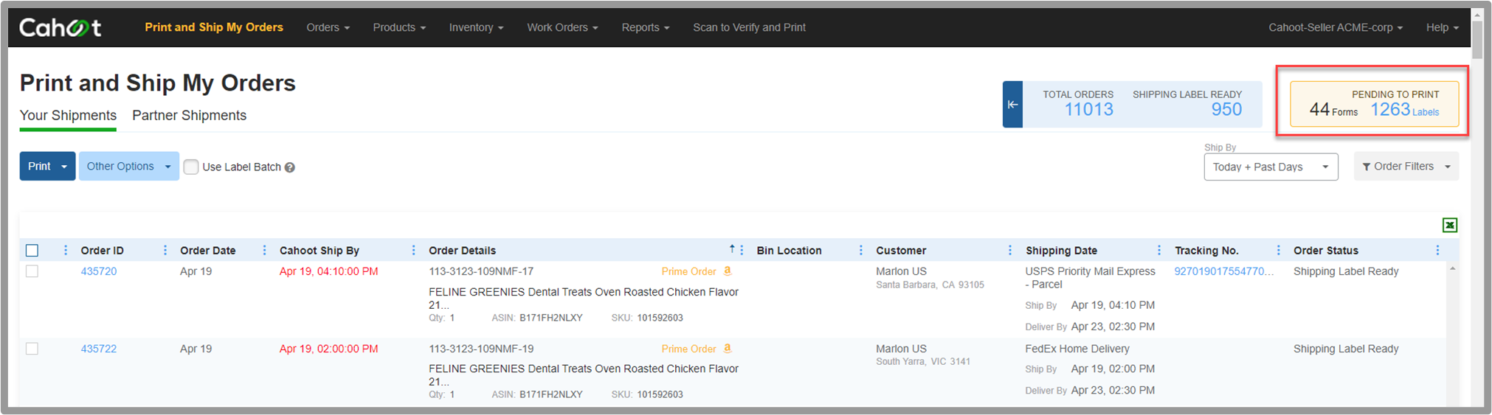Click the Shipping Label Ready 950 count
Screen dimensions: 1492x415
1226,109
